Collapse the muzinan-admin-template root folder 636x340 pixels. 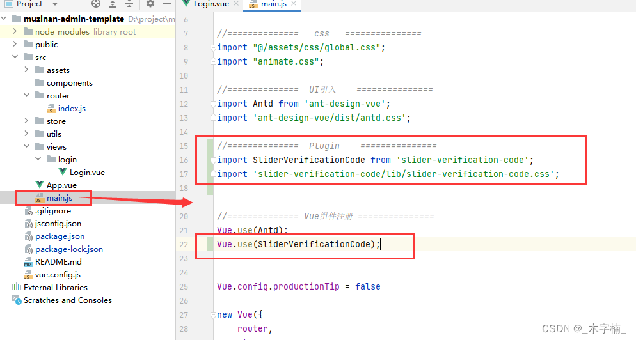click(x=4, y=19)
